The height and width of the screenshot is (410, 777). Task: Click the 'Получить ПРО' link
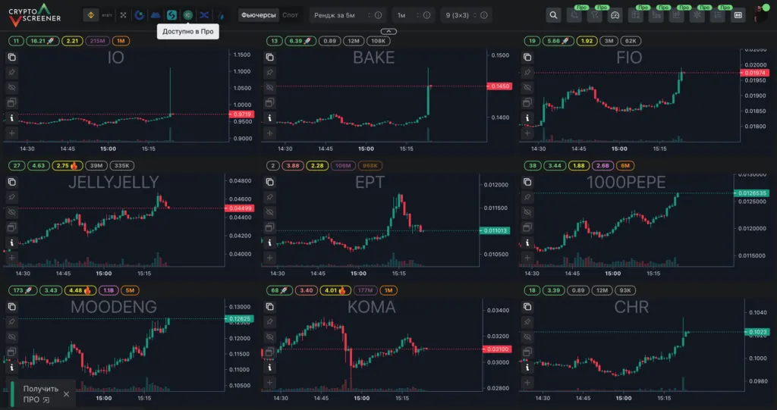(x=41, y=394)
